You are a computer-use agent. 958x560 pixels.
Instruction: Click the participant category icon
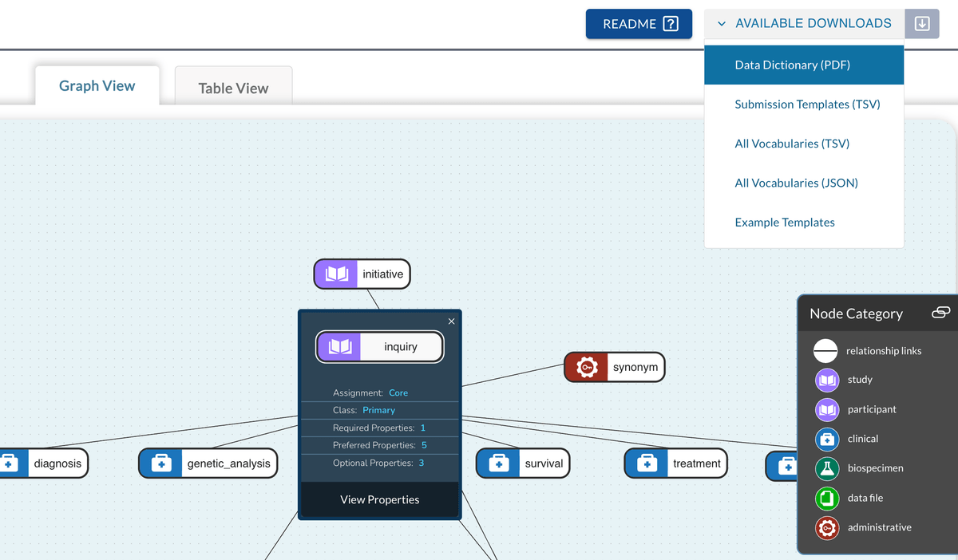pos(826,409)
